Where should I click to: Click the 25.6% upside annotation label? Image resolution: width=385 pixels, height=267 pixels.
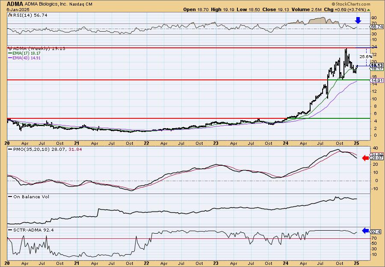point(366,57)
